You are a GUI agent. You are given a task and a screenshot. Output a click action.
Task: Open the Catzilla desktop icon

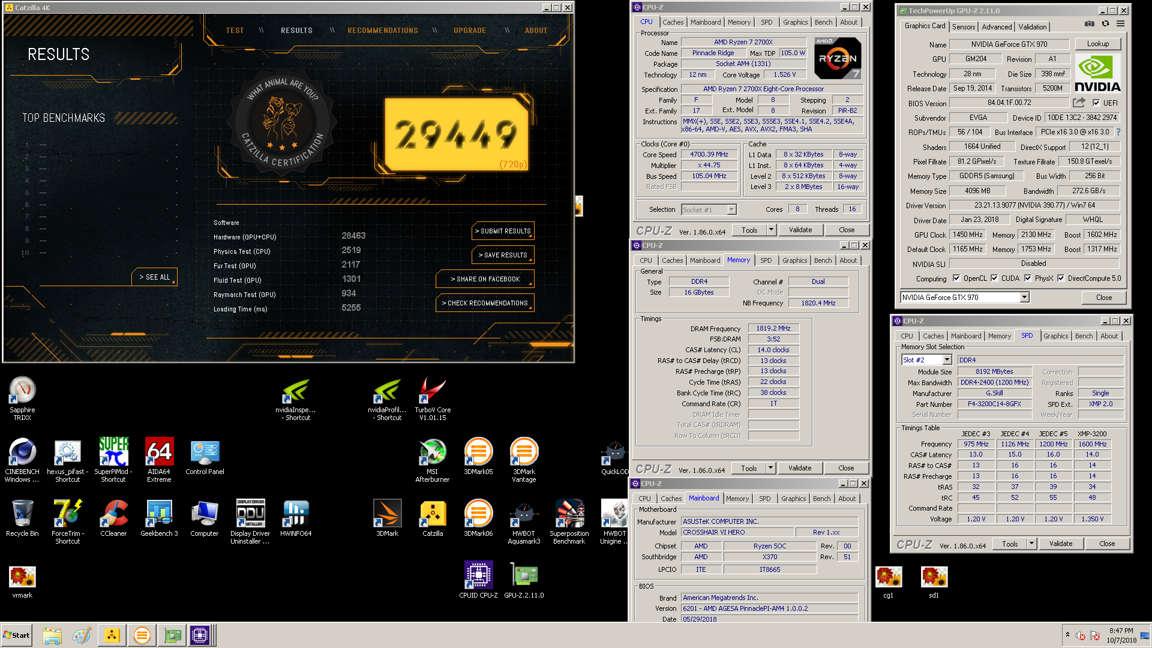click(433, 518)
